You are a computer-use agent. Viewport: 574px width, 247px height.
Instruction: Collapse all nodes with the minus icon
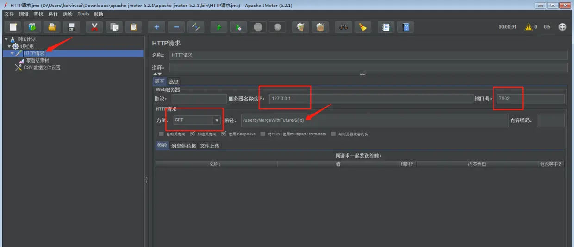176,27
